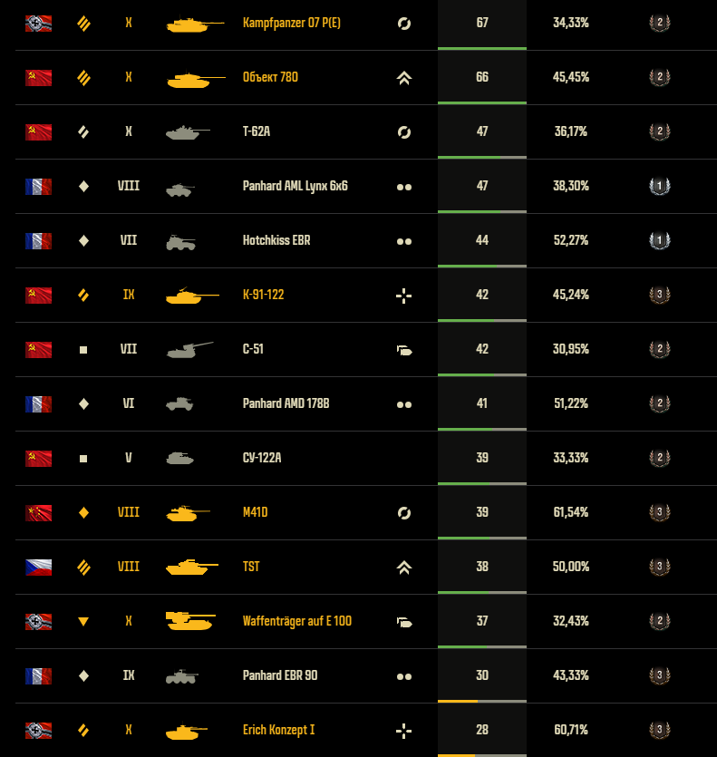
Task: Click the class 2 mastery badge for Объект 780
Action: click(x=660, y=77)
